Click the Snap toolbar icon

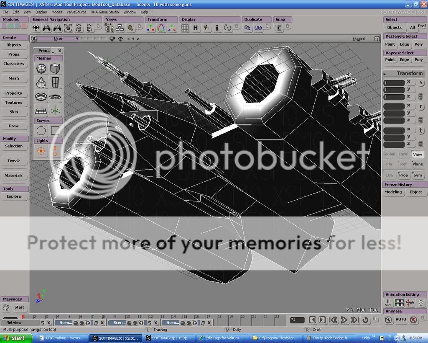pos(278,28)
